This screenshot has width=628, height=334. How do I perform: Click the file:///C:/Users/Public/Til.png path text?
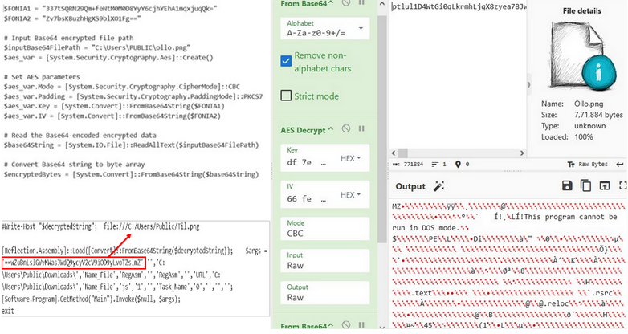point(152,226)
